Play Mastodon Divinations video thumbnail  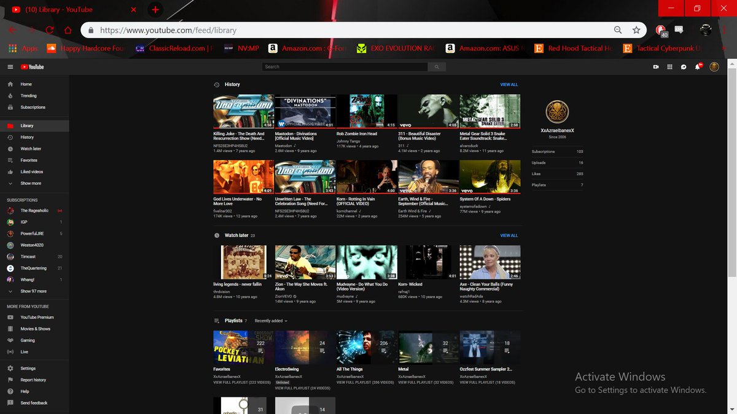pos(305,111)
